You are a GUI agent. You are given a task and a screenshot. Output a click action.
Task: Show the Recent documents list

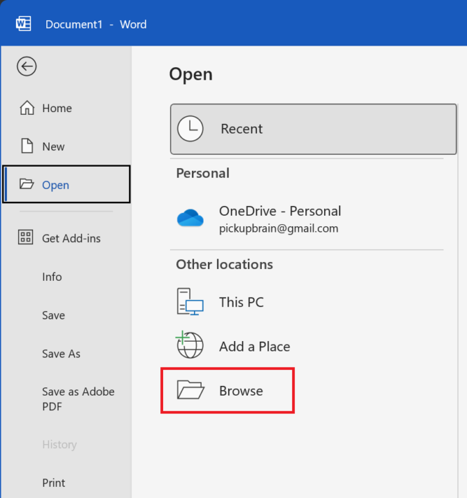pyautogui.click(x=314, y=129)
